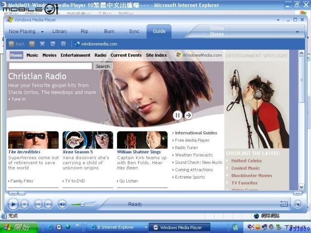The image size is (311, 233).
Task: Switch to the Now Playing tab
Action: point(22,31)
